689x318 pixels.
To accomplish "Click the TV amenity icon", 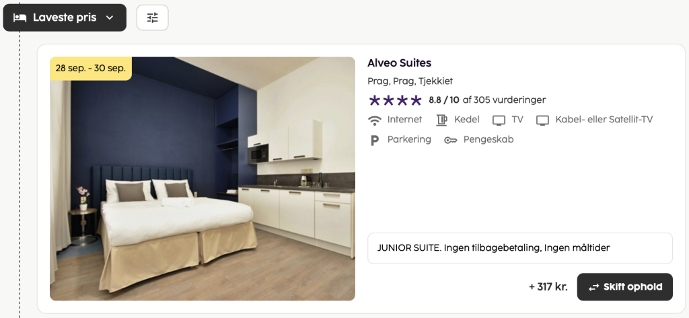I will 499,120.
